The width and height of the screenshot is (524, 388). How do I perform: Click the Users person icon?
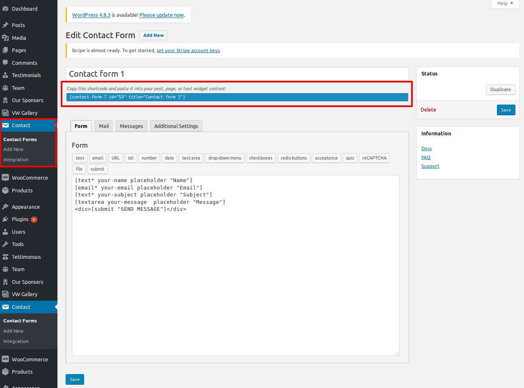point(5,232)
